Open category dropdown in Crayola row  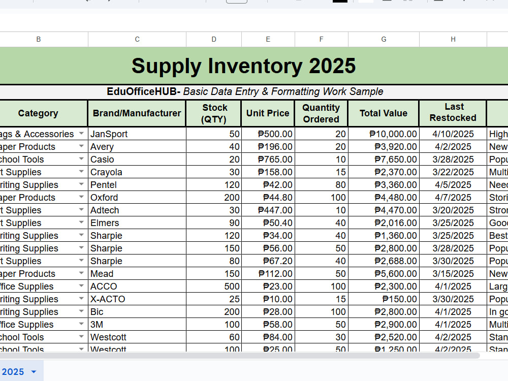pos(81,171)
